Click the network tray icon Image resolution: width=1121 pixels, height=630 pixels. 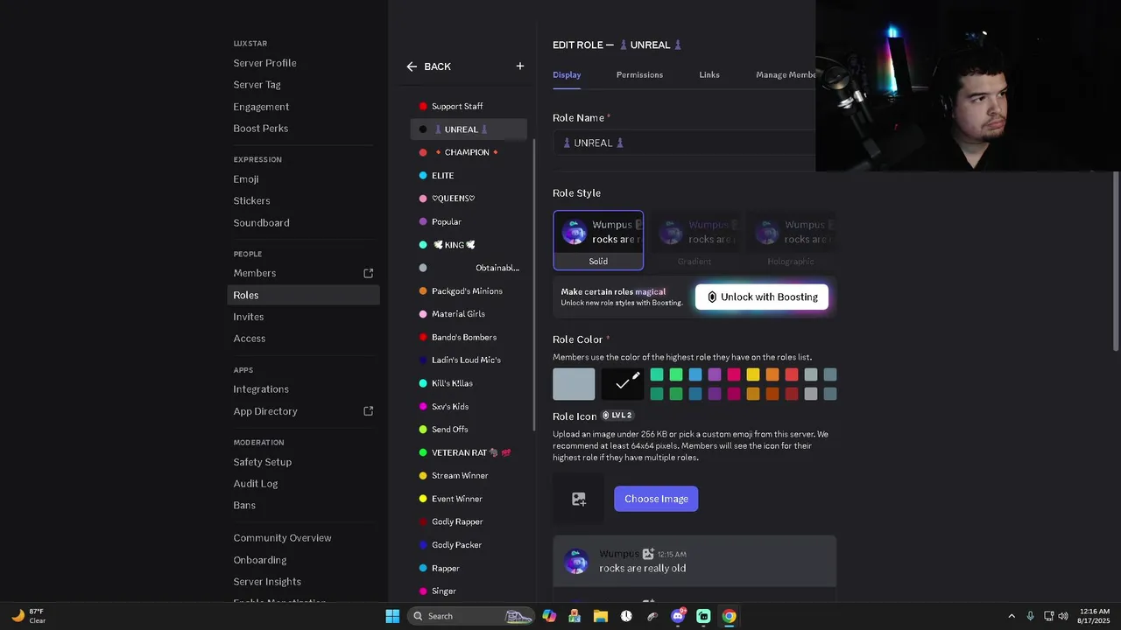[x=1048, y=616]
